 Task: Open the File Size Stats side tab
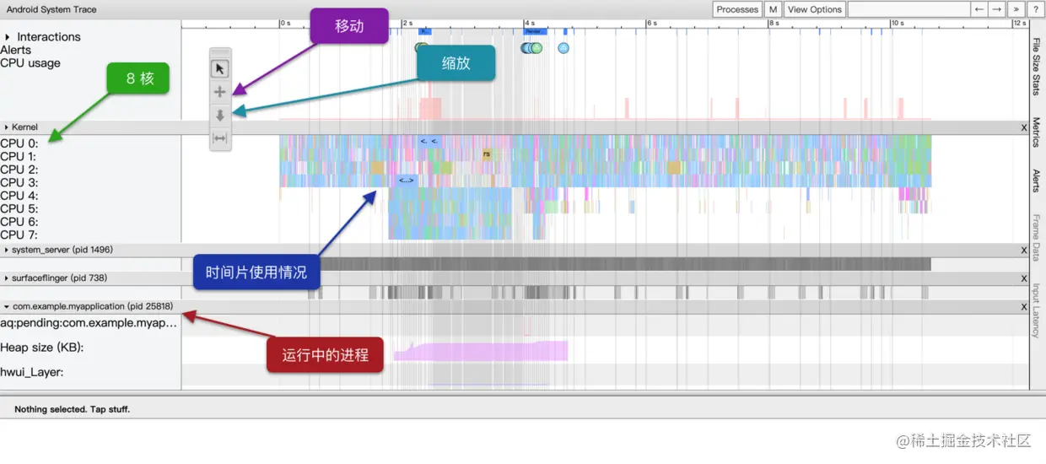[x=1037, y=67]
